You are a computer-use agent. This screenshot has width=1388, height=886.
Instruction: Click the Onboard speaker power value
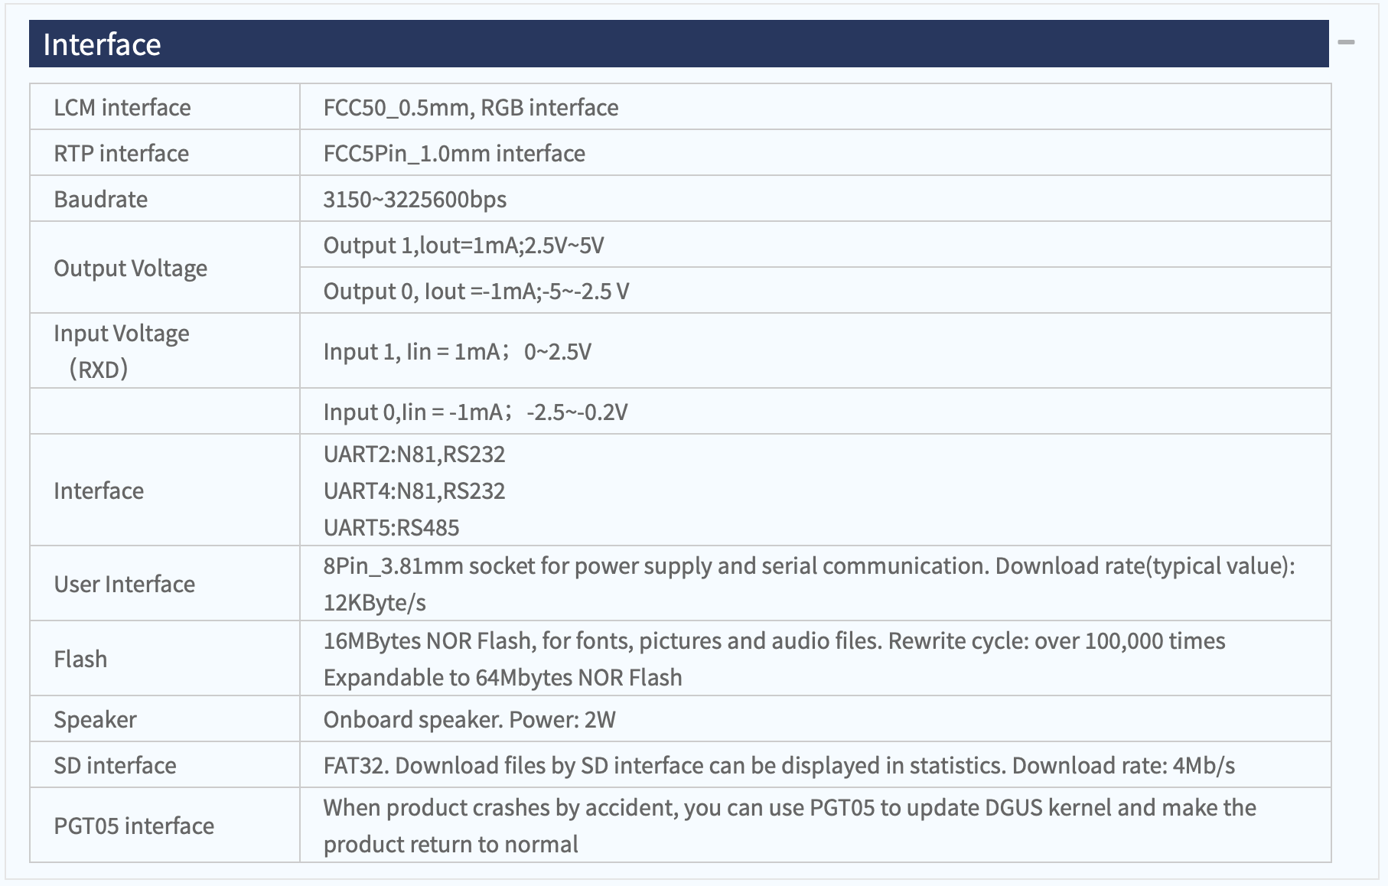469,719
